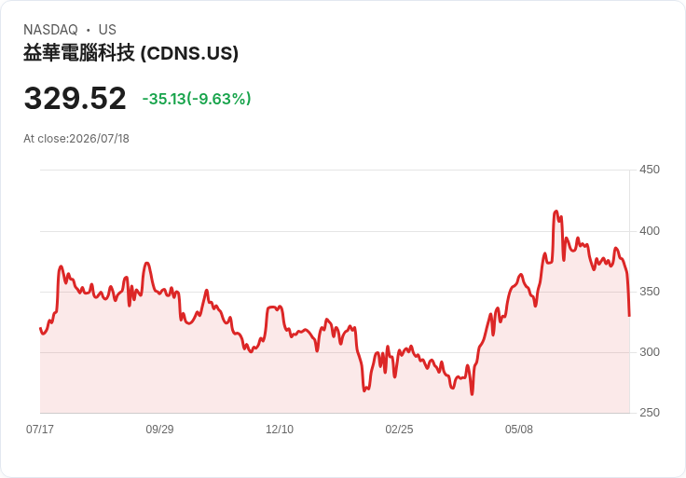686x478 pixels.
Task: Click the At close date text
Action: point(76,139)
